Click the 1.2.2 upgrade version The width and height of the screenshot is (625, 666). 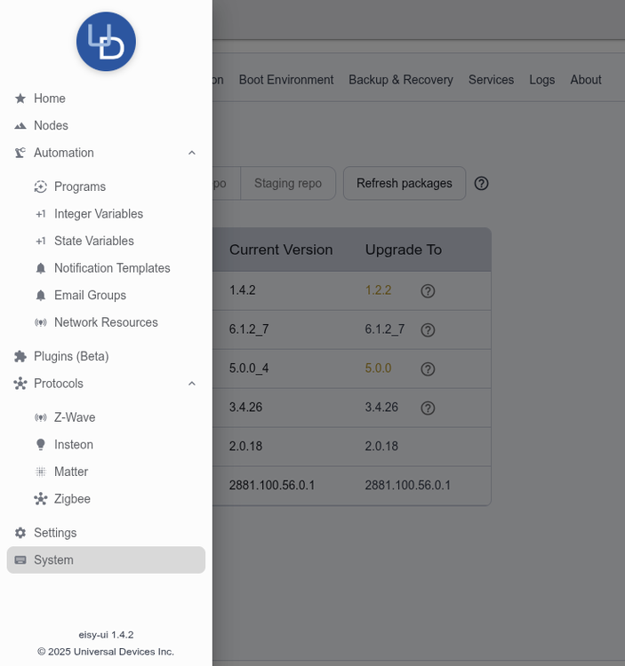click(379, 290)
